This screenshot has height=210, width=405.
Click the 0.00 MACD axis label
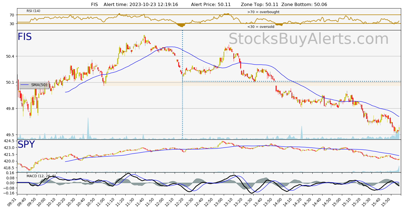(x=10, y=183)
